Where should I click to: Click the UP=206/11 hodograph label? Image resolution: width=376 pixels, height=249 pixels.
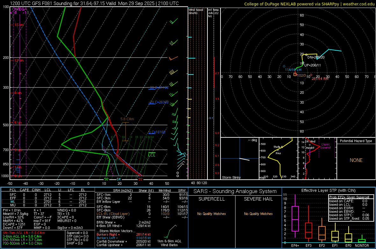[x=313, y=65]
